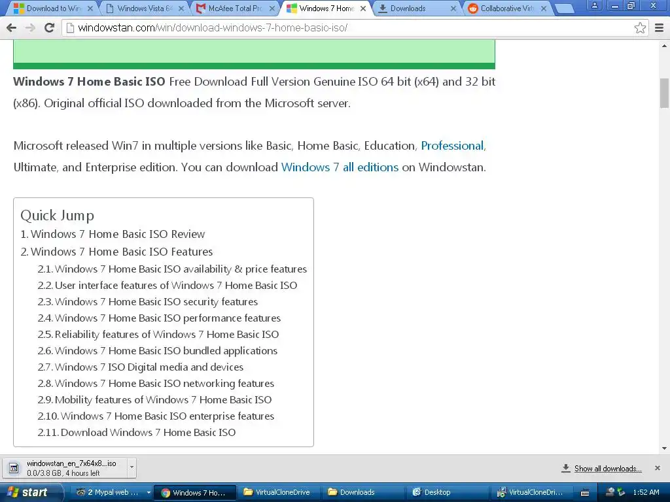
Task: Switch to the Download to Win tab
Action: pos(53,8)
